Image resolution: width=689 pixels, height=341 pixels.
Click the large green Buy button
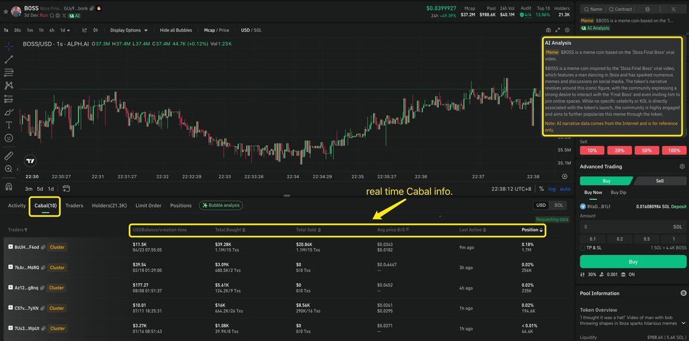click(633, 262)
